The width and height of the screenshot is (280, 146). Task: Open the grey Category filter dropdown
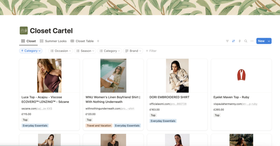pyautogui.click(x=110, y=51)
